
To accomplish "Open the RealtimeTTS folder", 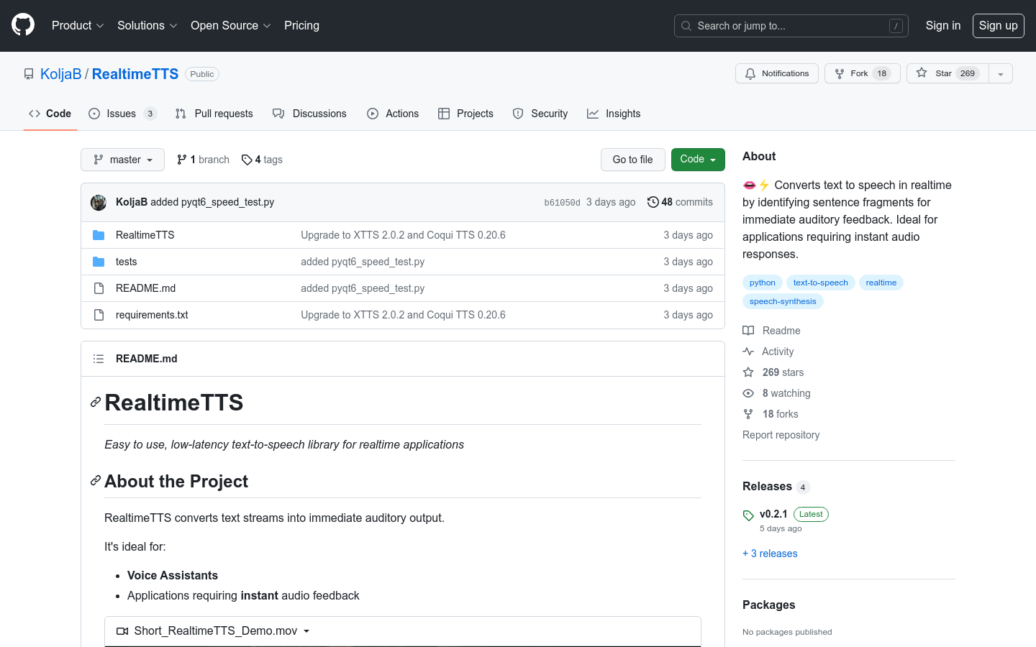I will point(145,235).
